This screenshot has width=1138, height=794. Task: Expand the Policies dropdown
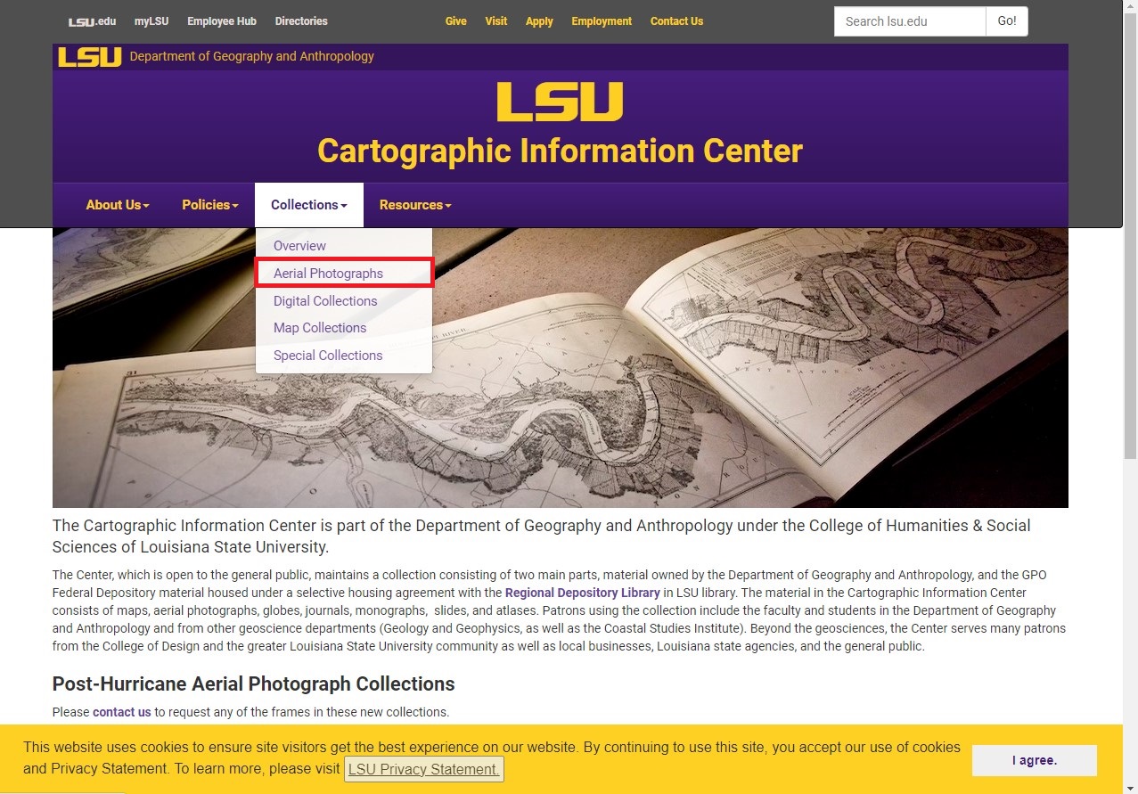pyautogui.click(x=210, y=205)
